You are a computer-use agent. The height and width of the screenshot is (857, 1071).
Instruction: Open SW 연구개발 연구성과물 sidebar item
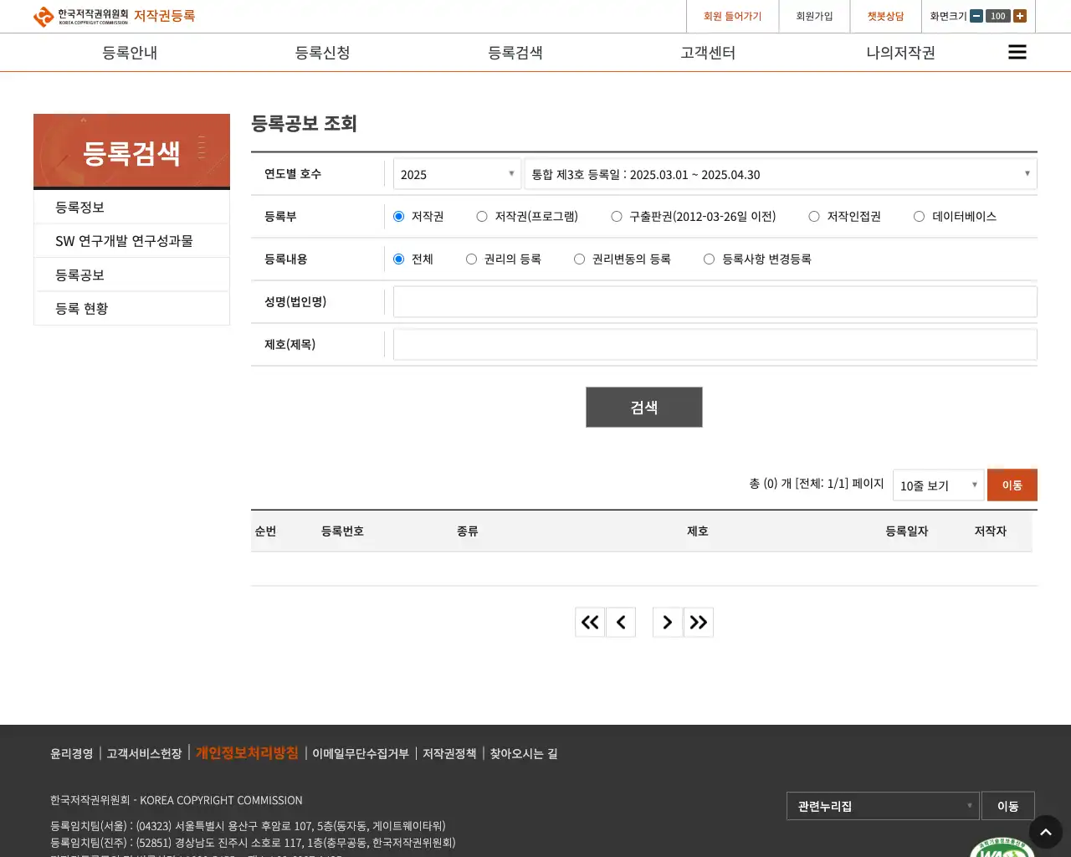131,241
